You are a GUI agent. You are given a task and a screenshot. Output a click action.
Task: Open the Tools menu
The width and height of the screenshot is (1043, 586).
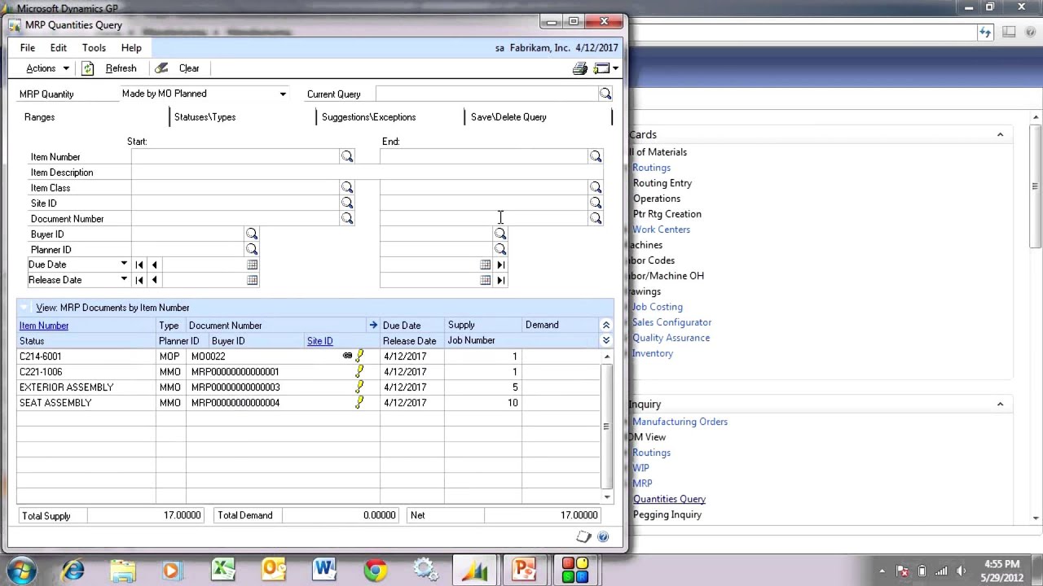click(x=94, y=48)
